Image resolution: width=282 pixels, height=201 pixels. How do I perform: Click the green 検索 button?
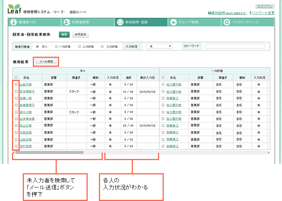point(64,34)
